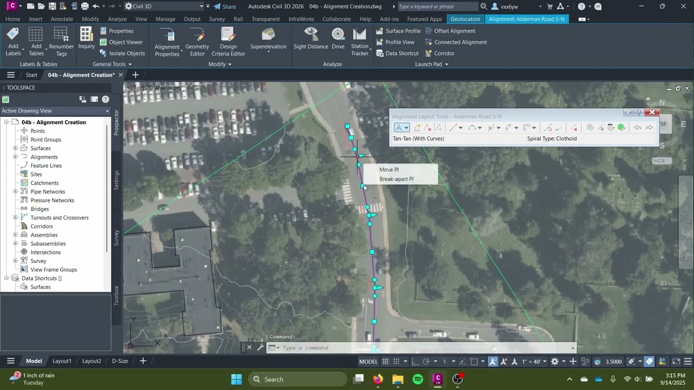Click the Redo arrow in Alignment Layout Tools
Screen dimensions: 694x390
(x=649, y=128)
